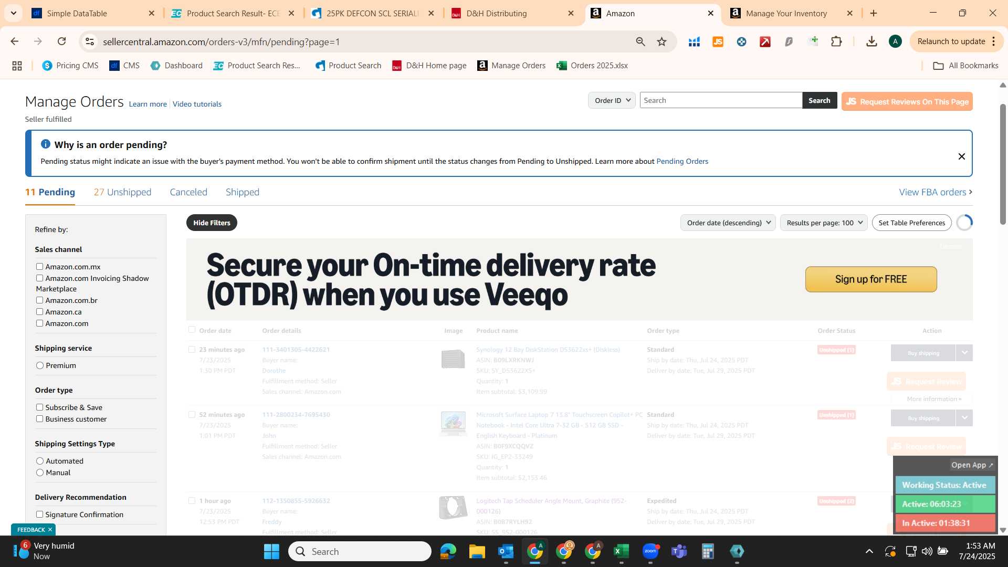Click the Sign up for FREE Veeqo button

(871, 279)
